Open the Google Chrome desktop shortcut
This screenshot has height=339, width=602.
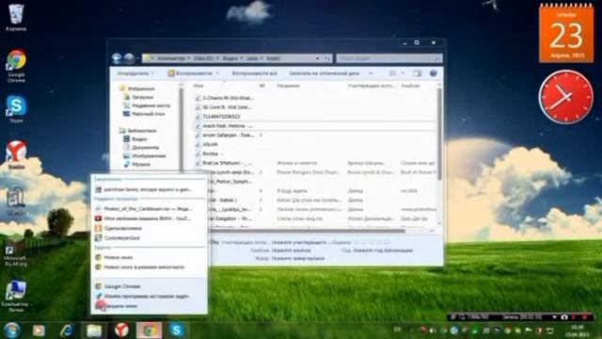[16, 66]
